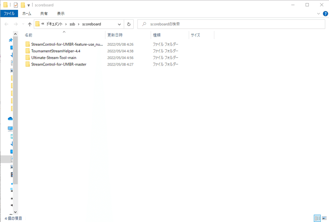The image size is (329, 222).
Task: Click the folder icon of TournamentStreamHelper-4.4
Action: (x=28, y=51)
